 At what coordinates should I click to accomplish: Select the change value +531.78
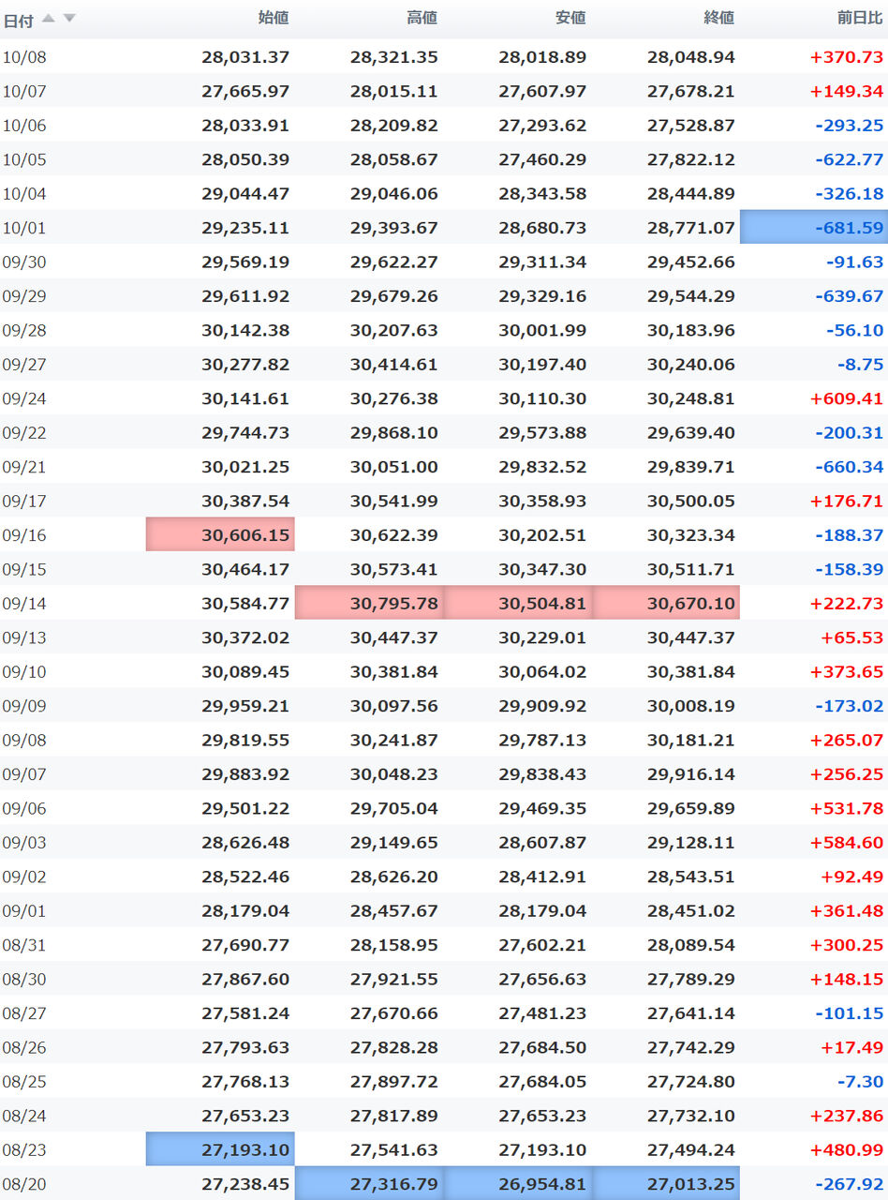pyautogui.click(x=847, y=808)
